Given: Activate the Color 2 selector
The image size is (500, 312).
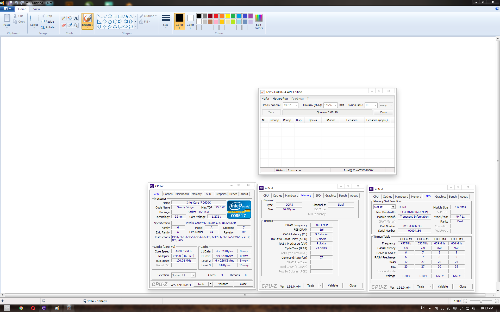Looking at the screenshot, I should click(x=190, y=21).
